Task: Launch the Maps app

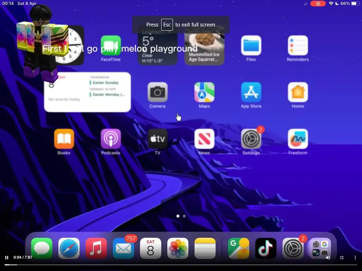Action: pyautogui.click(x=204, y=92)
